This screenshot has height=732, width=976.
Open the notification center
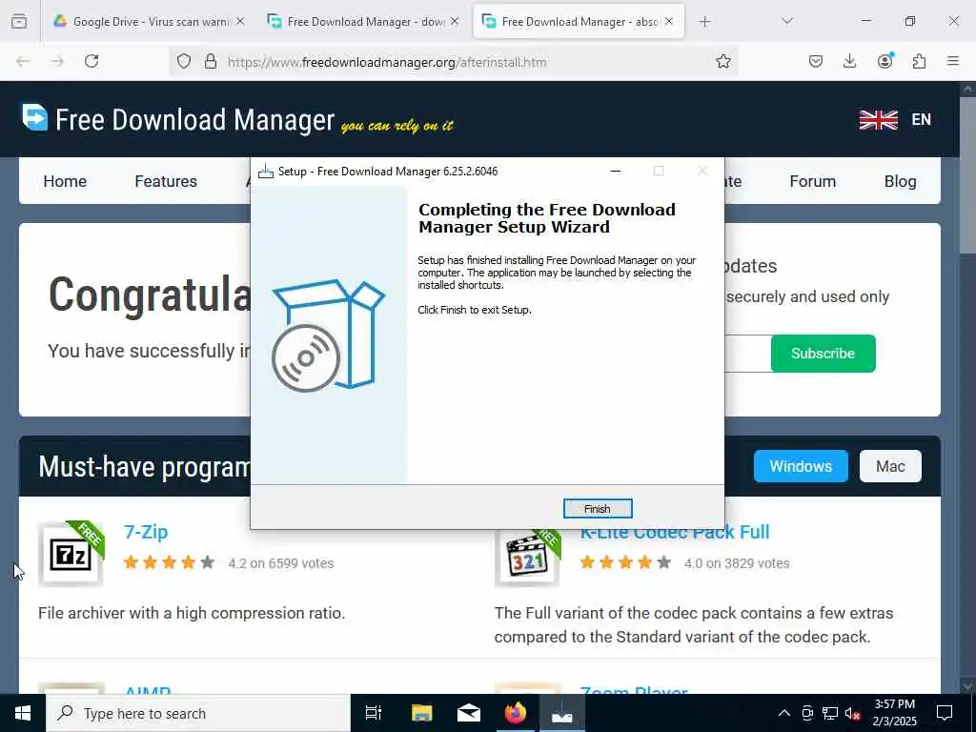point(945,713)
